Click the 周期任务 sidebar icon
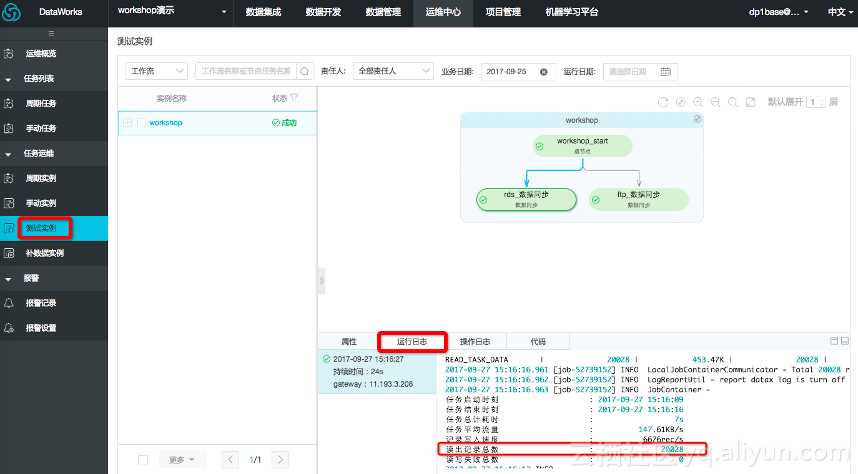 click(9, 104)
